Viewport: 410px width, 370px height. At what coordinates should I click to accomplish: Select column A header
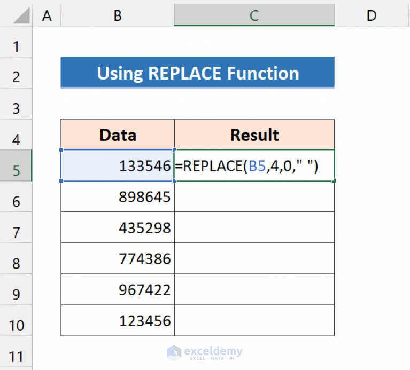coord(47,15)
